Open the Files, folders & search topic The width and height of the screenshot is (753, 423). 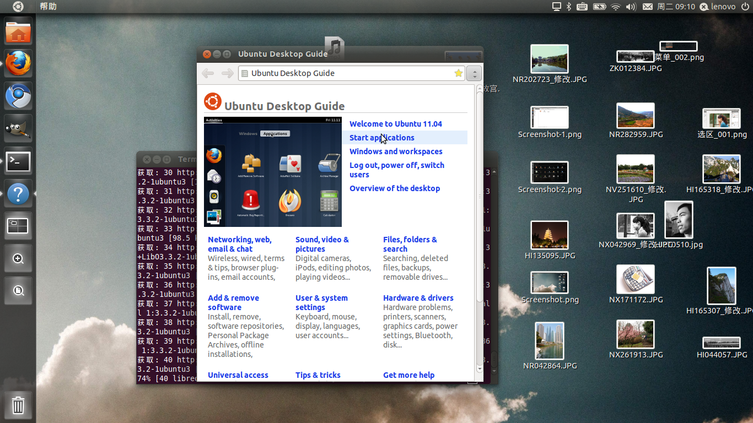tap(410, 244)
